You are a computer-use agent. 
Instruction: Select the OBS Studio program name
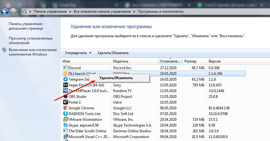pos(77,97)
